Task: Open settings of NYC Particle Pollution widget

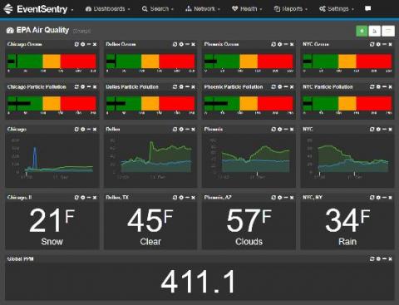Action: [378, 87]
